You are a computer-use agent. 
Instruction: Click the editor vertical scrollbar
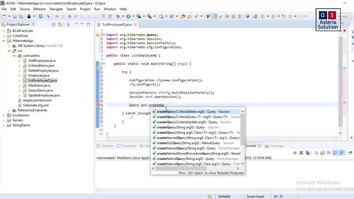tap(341, 82)
